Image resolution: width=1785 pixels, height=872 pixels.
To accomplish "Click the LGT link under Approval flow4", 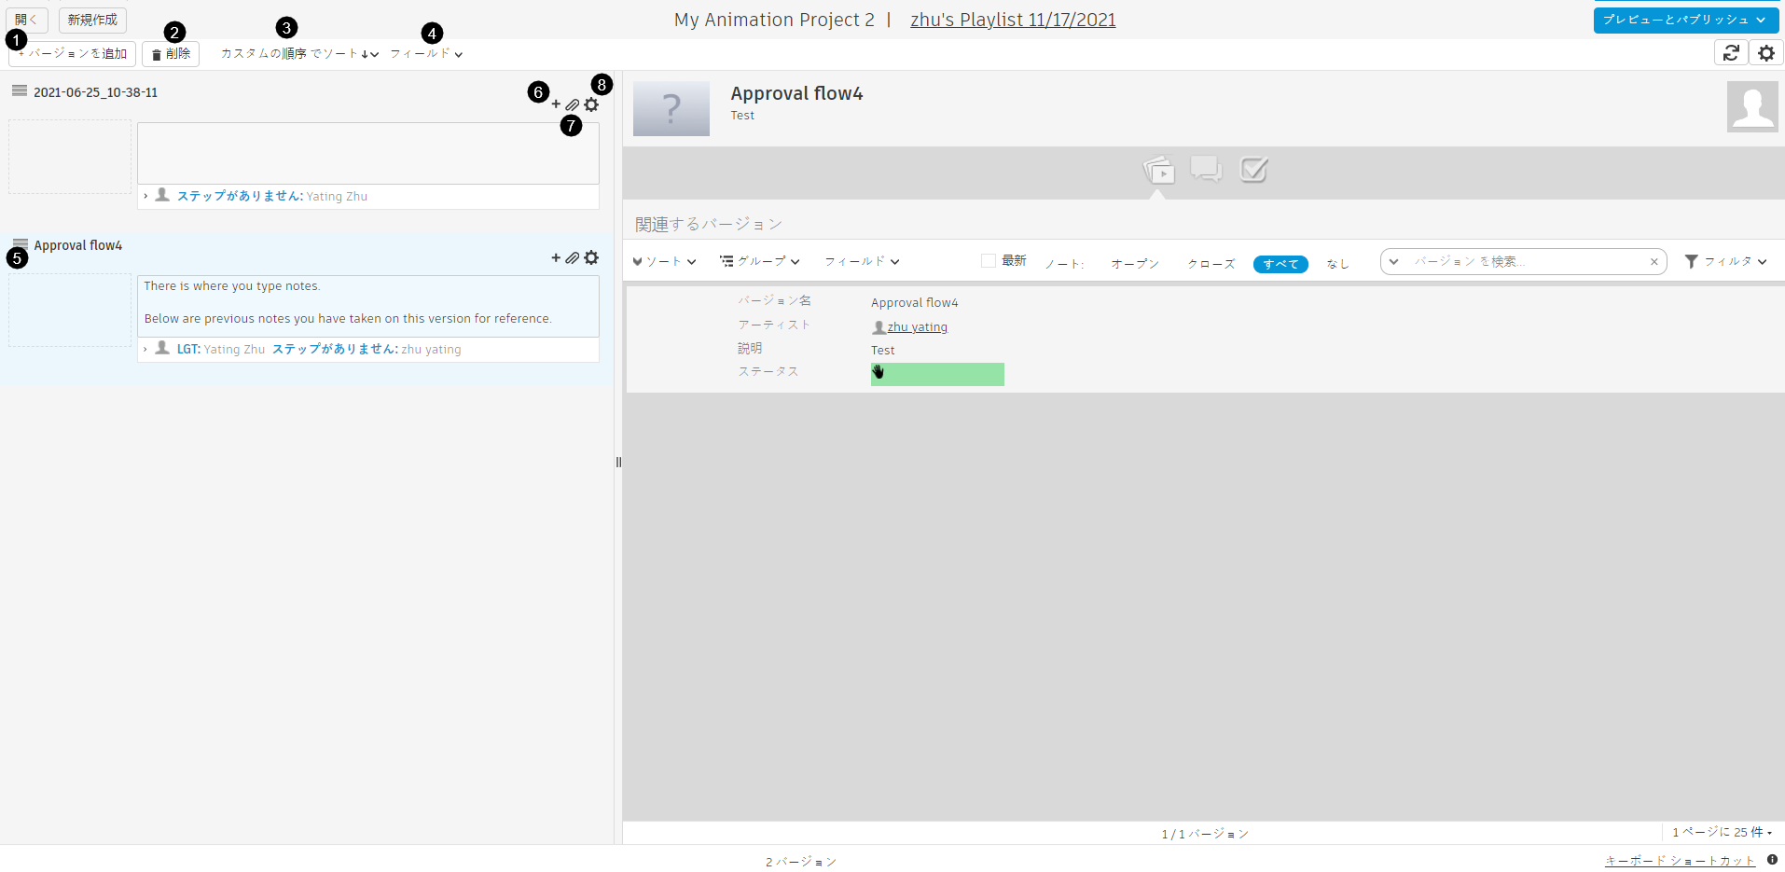I will pos(188,349).
